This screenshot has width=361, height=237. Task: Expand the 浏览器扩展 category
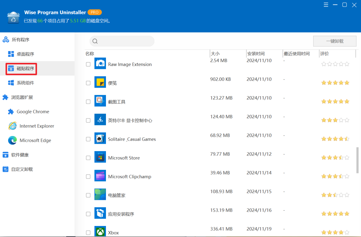22,97
